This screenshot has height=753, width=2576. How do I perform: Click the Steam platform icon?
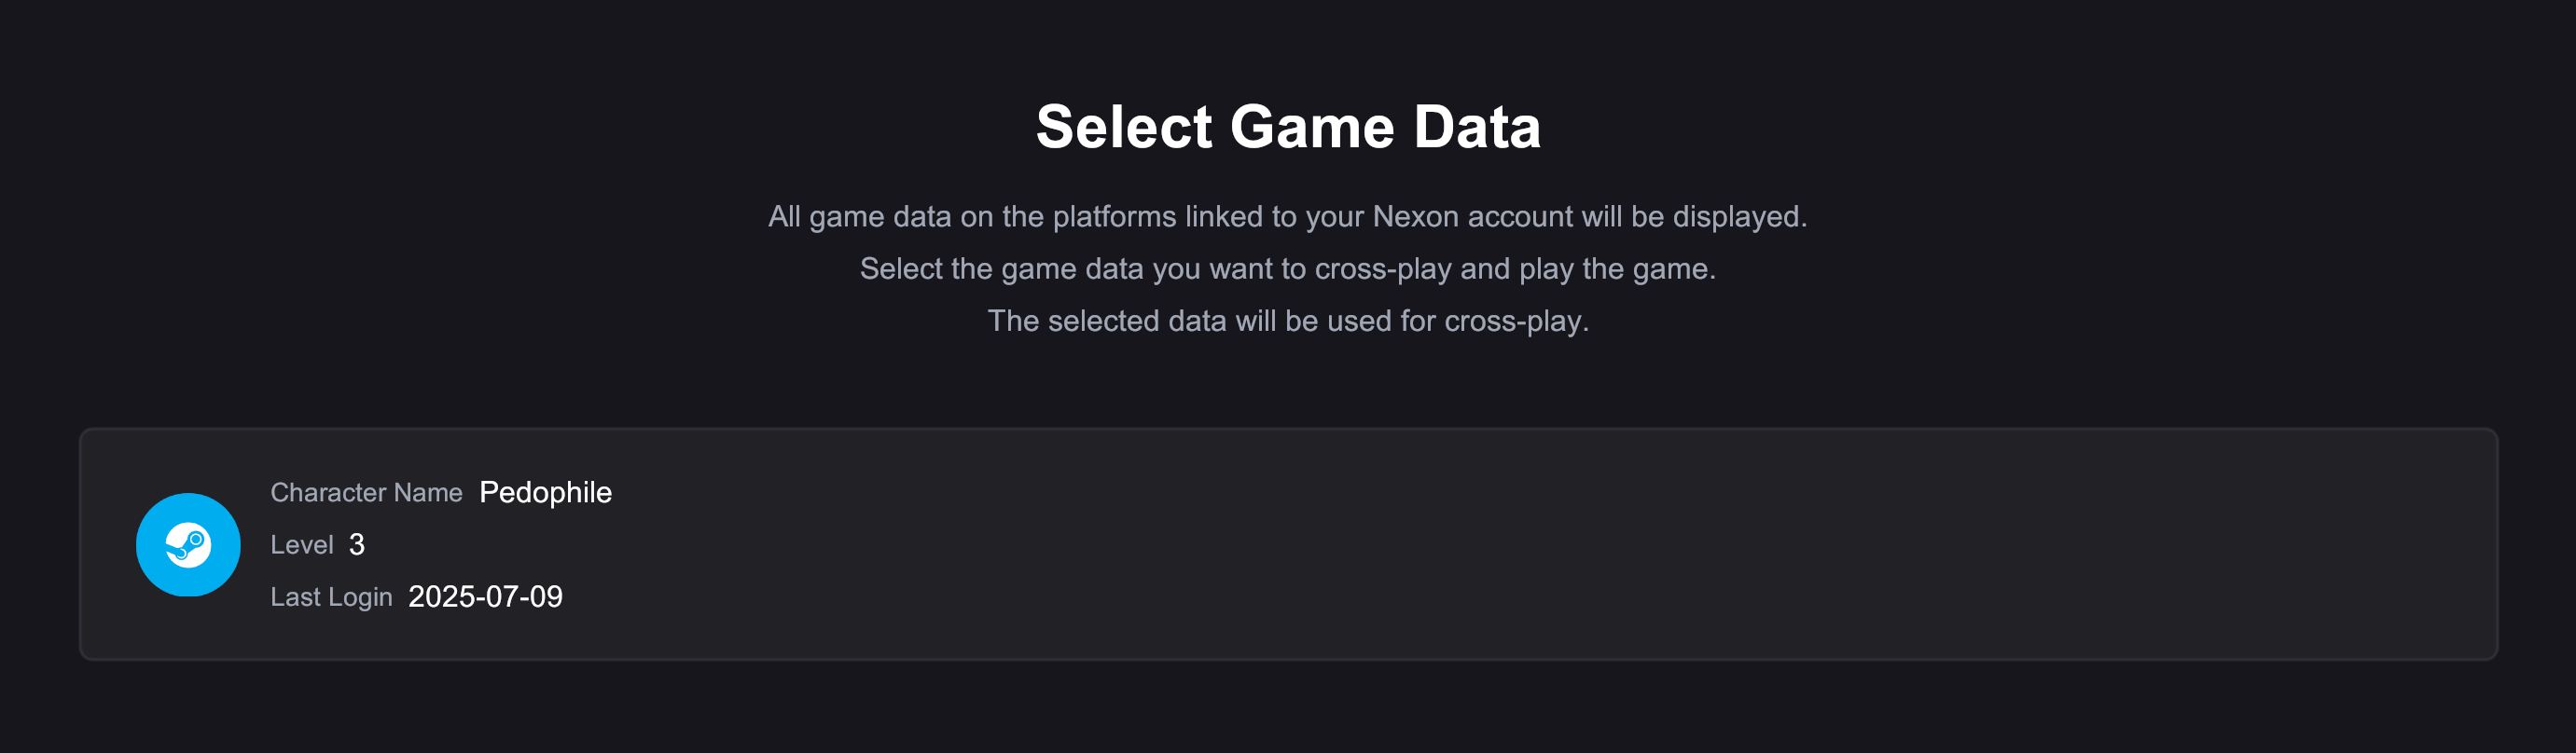tap(188, 545)
